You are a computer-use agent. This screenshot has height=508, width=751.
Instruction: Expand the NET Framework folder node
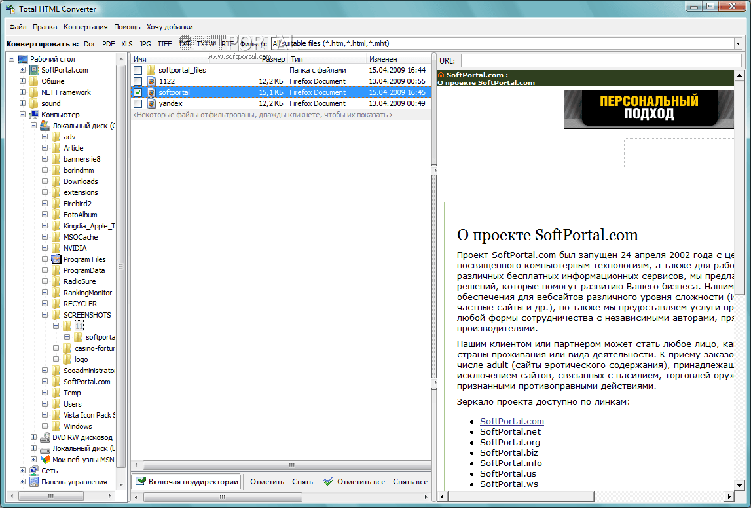(22, 92)
